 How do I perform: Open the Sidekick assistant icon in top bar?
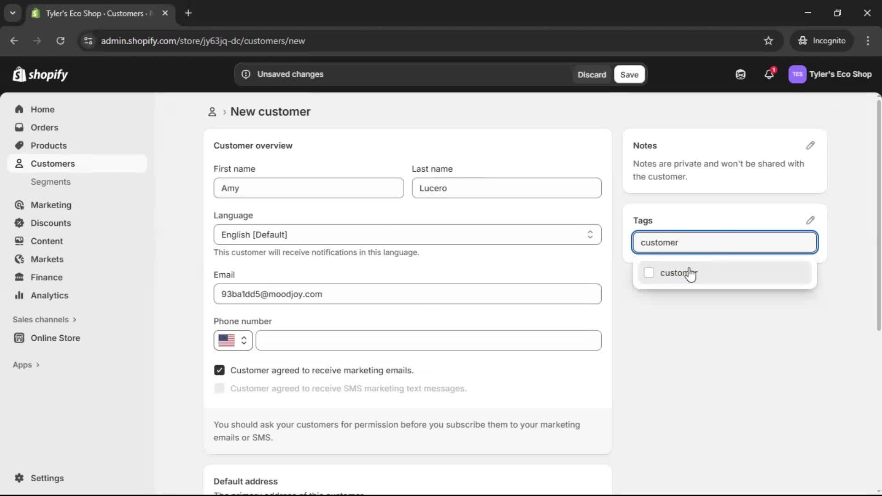pos(741,74)
